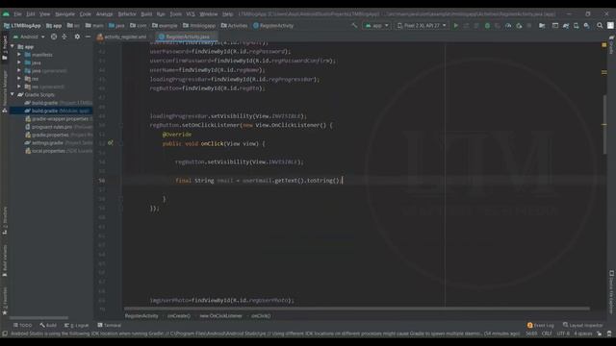Open the Code menu
This screenshot has height=346, width=616.
(86, 14)
